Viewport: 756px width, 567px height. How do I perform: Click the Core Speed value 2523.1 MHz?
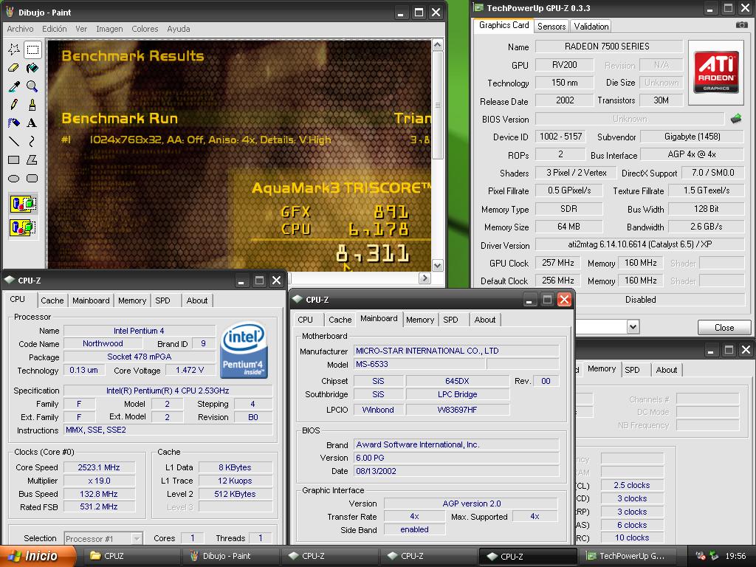tap(100, 467)
